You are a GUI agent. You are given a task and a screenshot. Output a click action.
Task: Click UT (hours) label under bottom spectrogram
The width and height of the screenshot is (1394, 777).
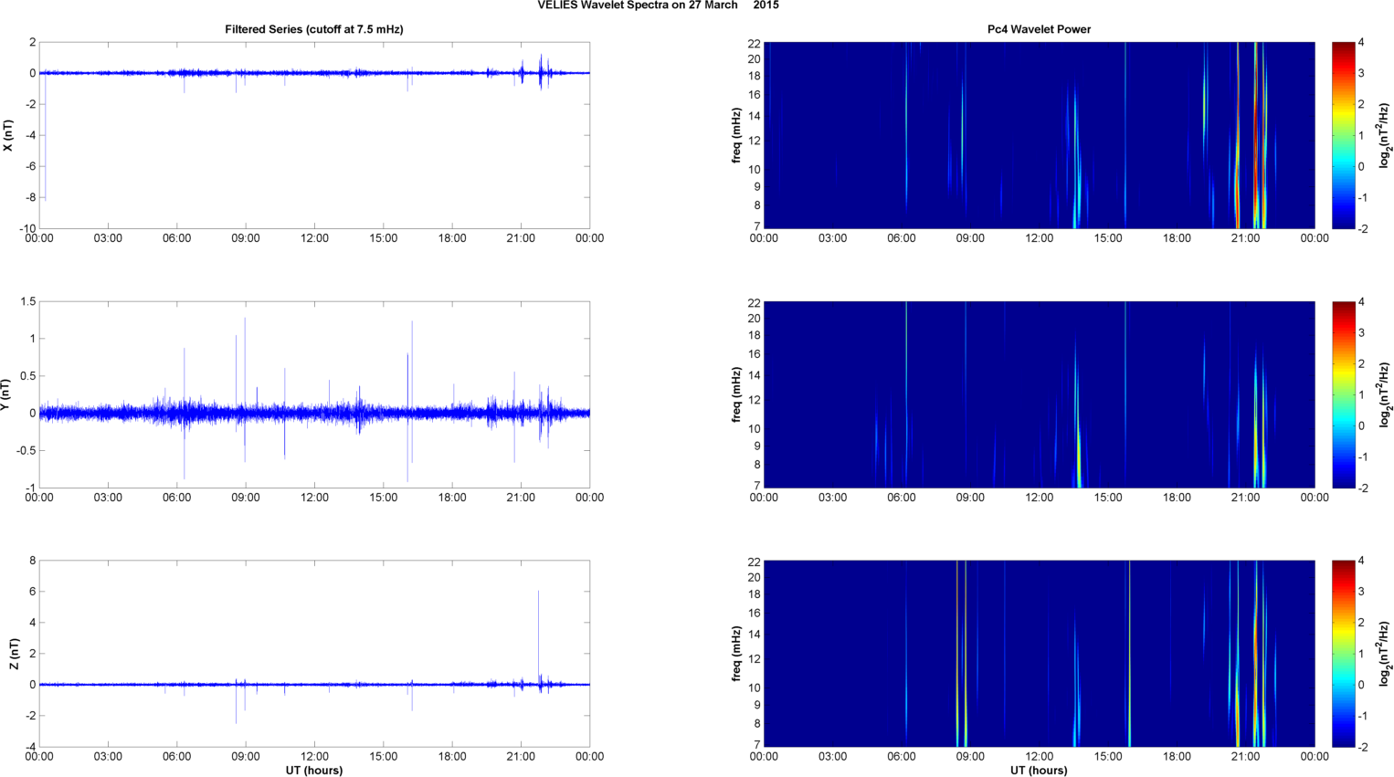click(1039, 770)
